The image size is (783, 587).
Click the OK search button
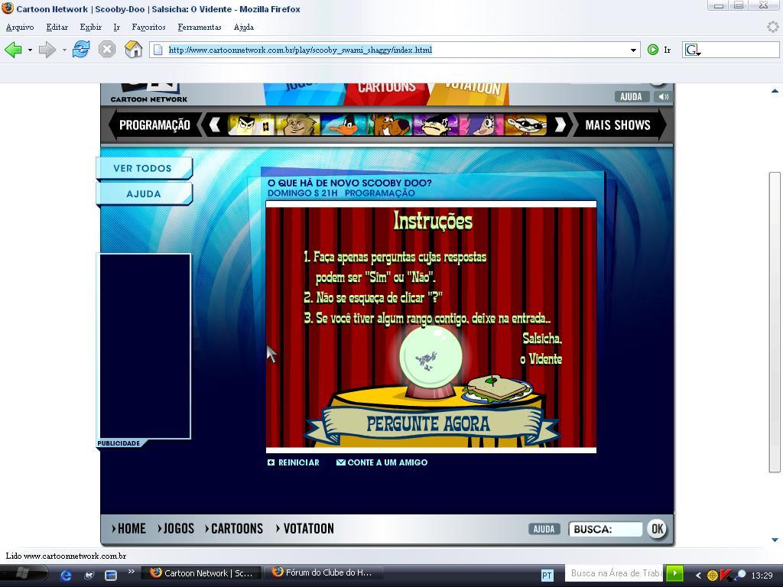click(657, 529)
